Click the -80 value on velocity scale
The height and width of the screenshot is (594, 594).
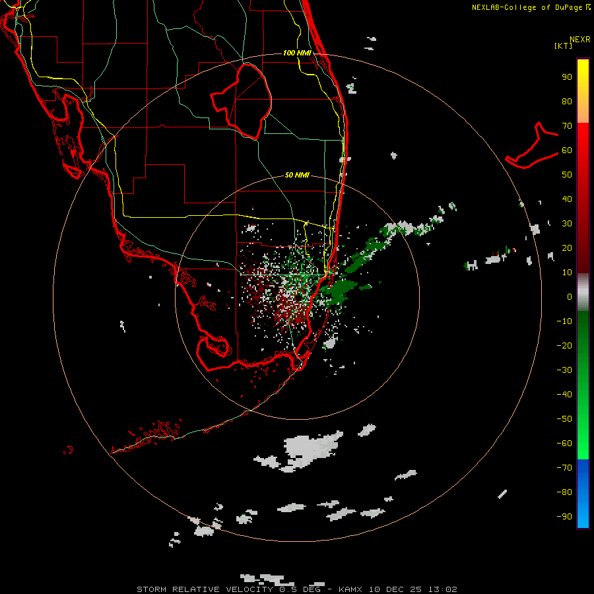(564, 492)
